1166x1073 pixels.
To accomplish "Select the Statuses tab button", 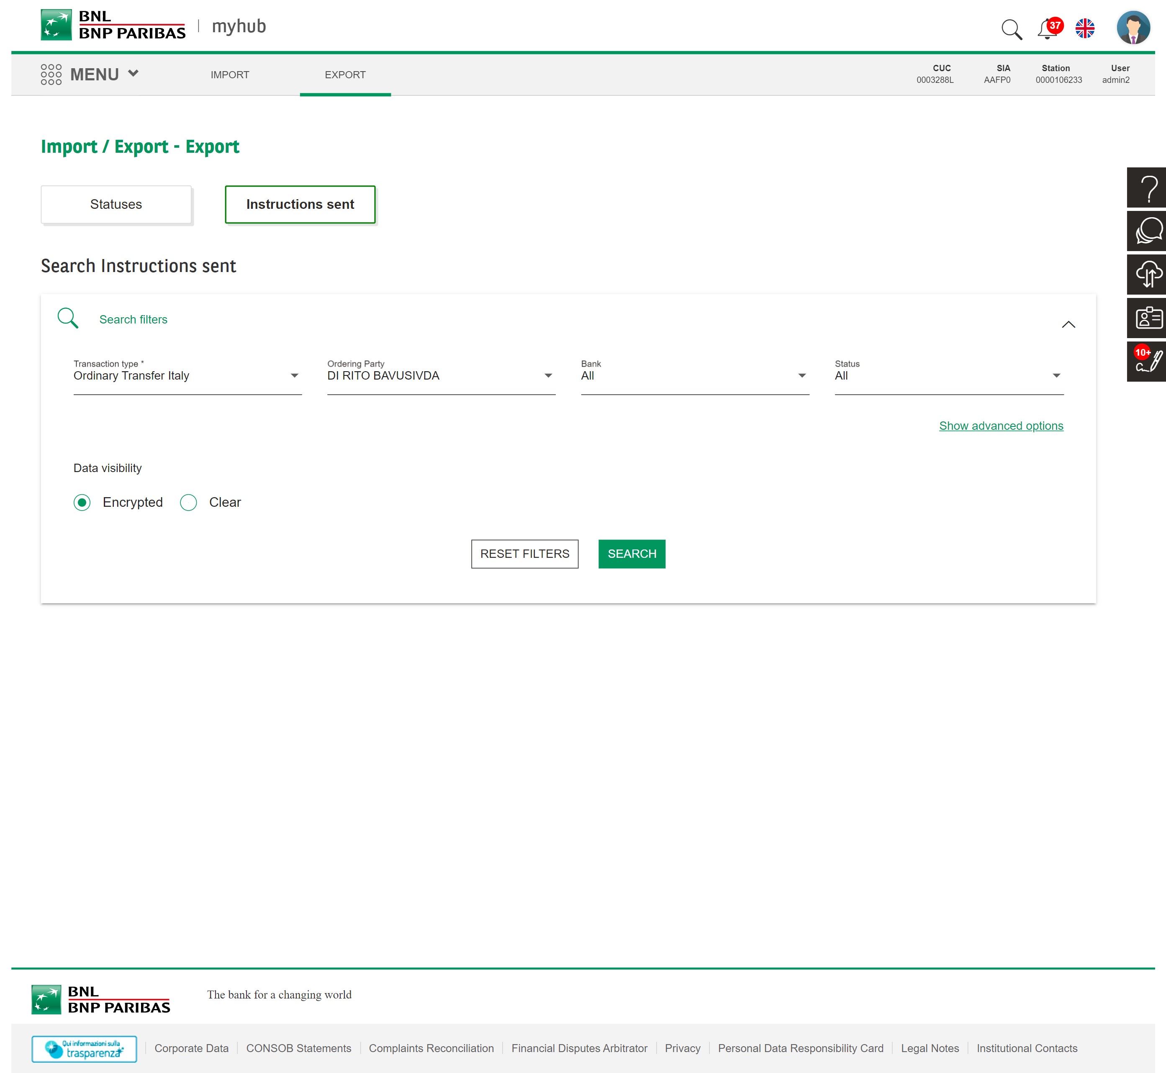I will click(116, 204).
